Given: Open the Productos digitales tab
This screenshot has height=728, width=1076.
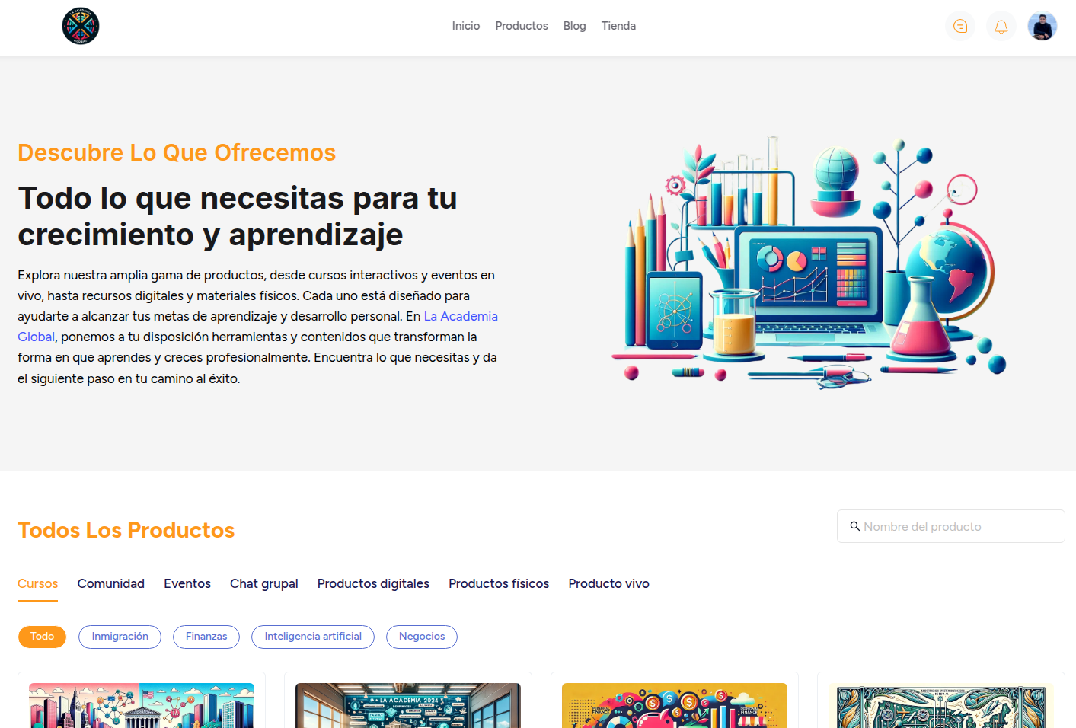Looking at the screenshot, I should click(373, 583).
